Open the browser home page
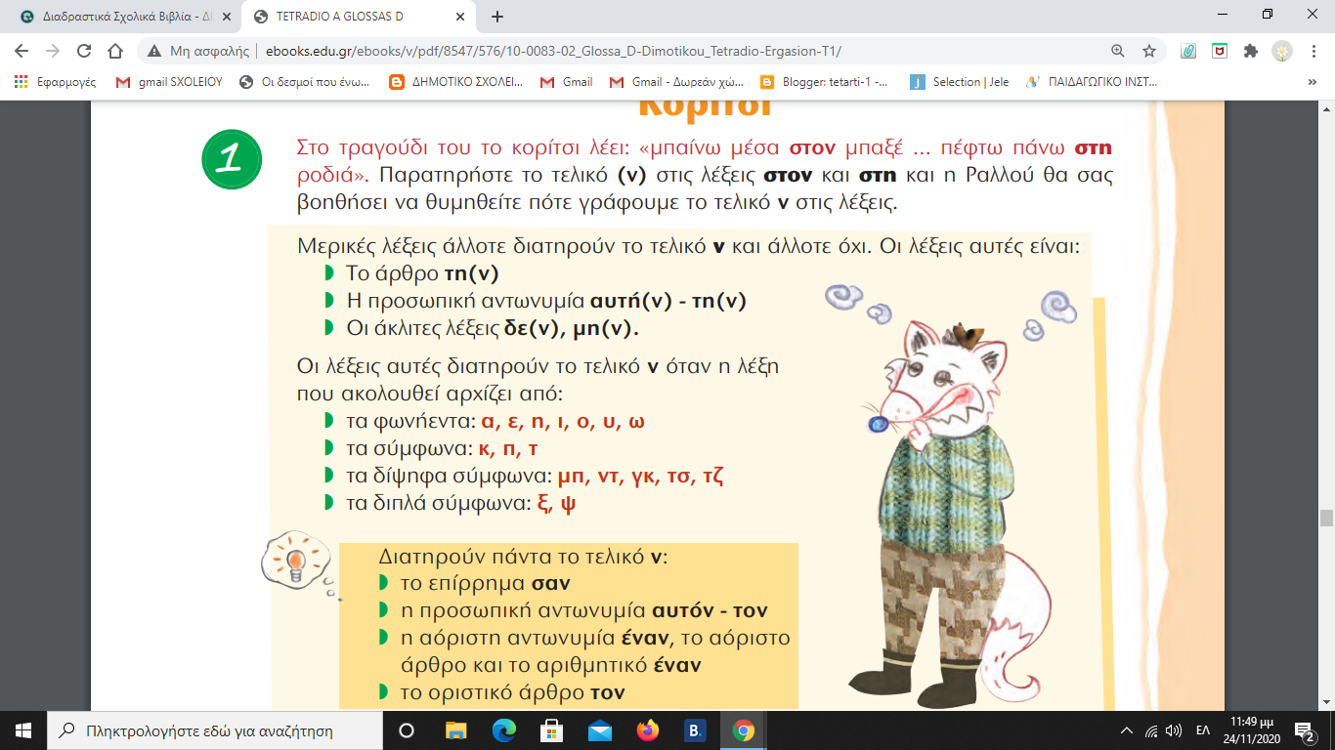The width and height of the screenshot is (1335, 750). tap(115, 51)
